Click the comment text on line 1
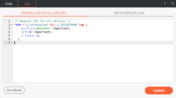 click(x=42, y=21)
